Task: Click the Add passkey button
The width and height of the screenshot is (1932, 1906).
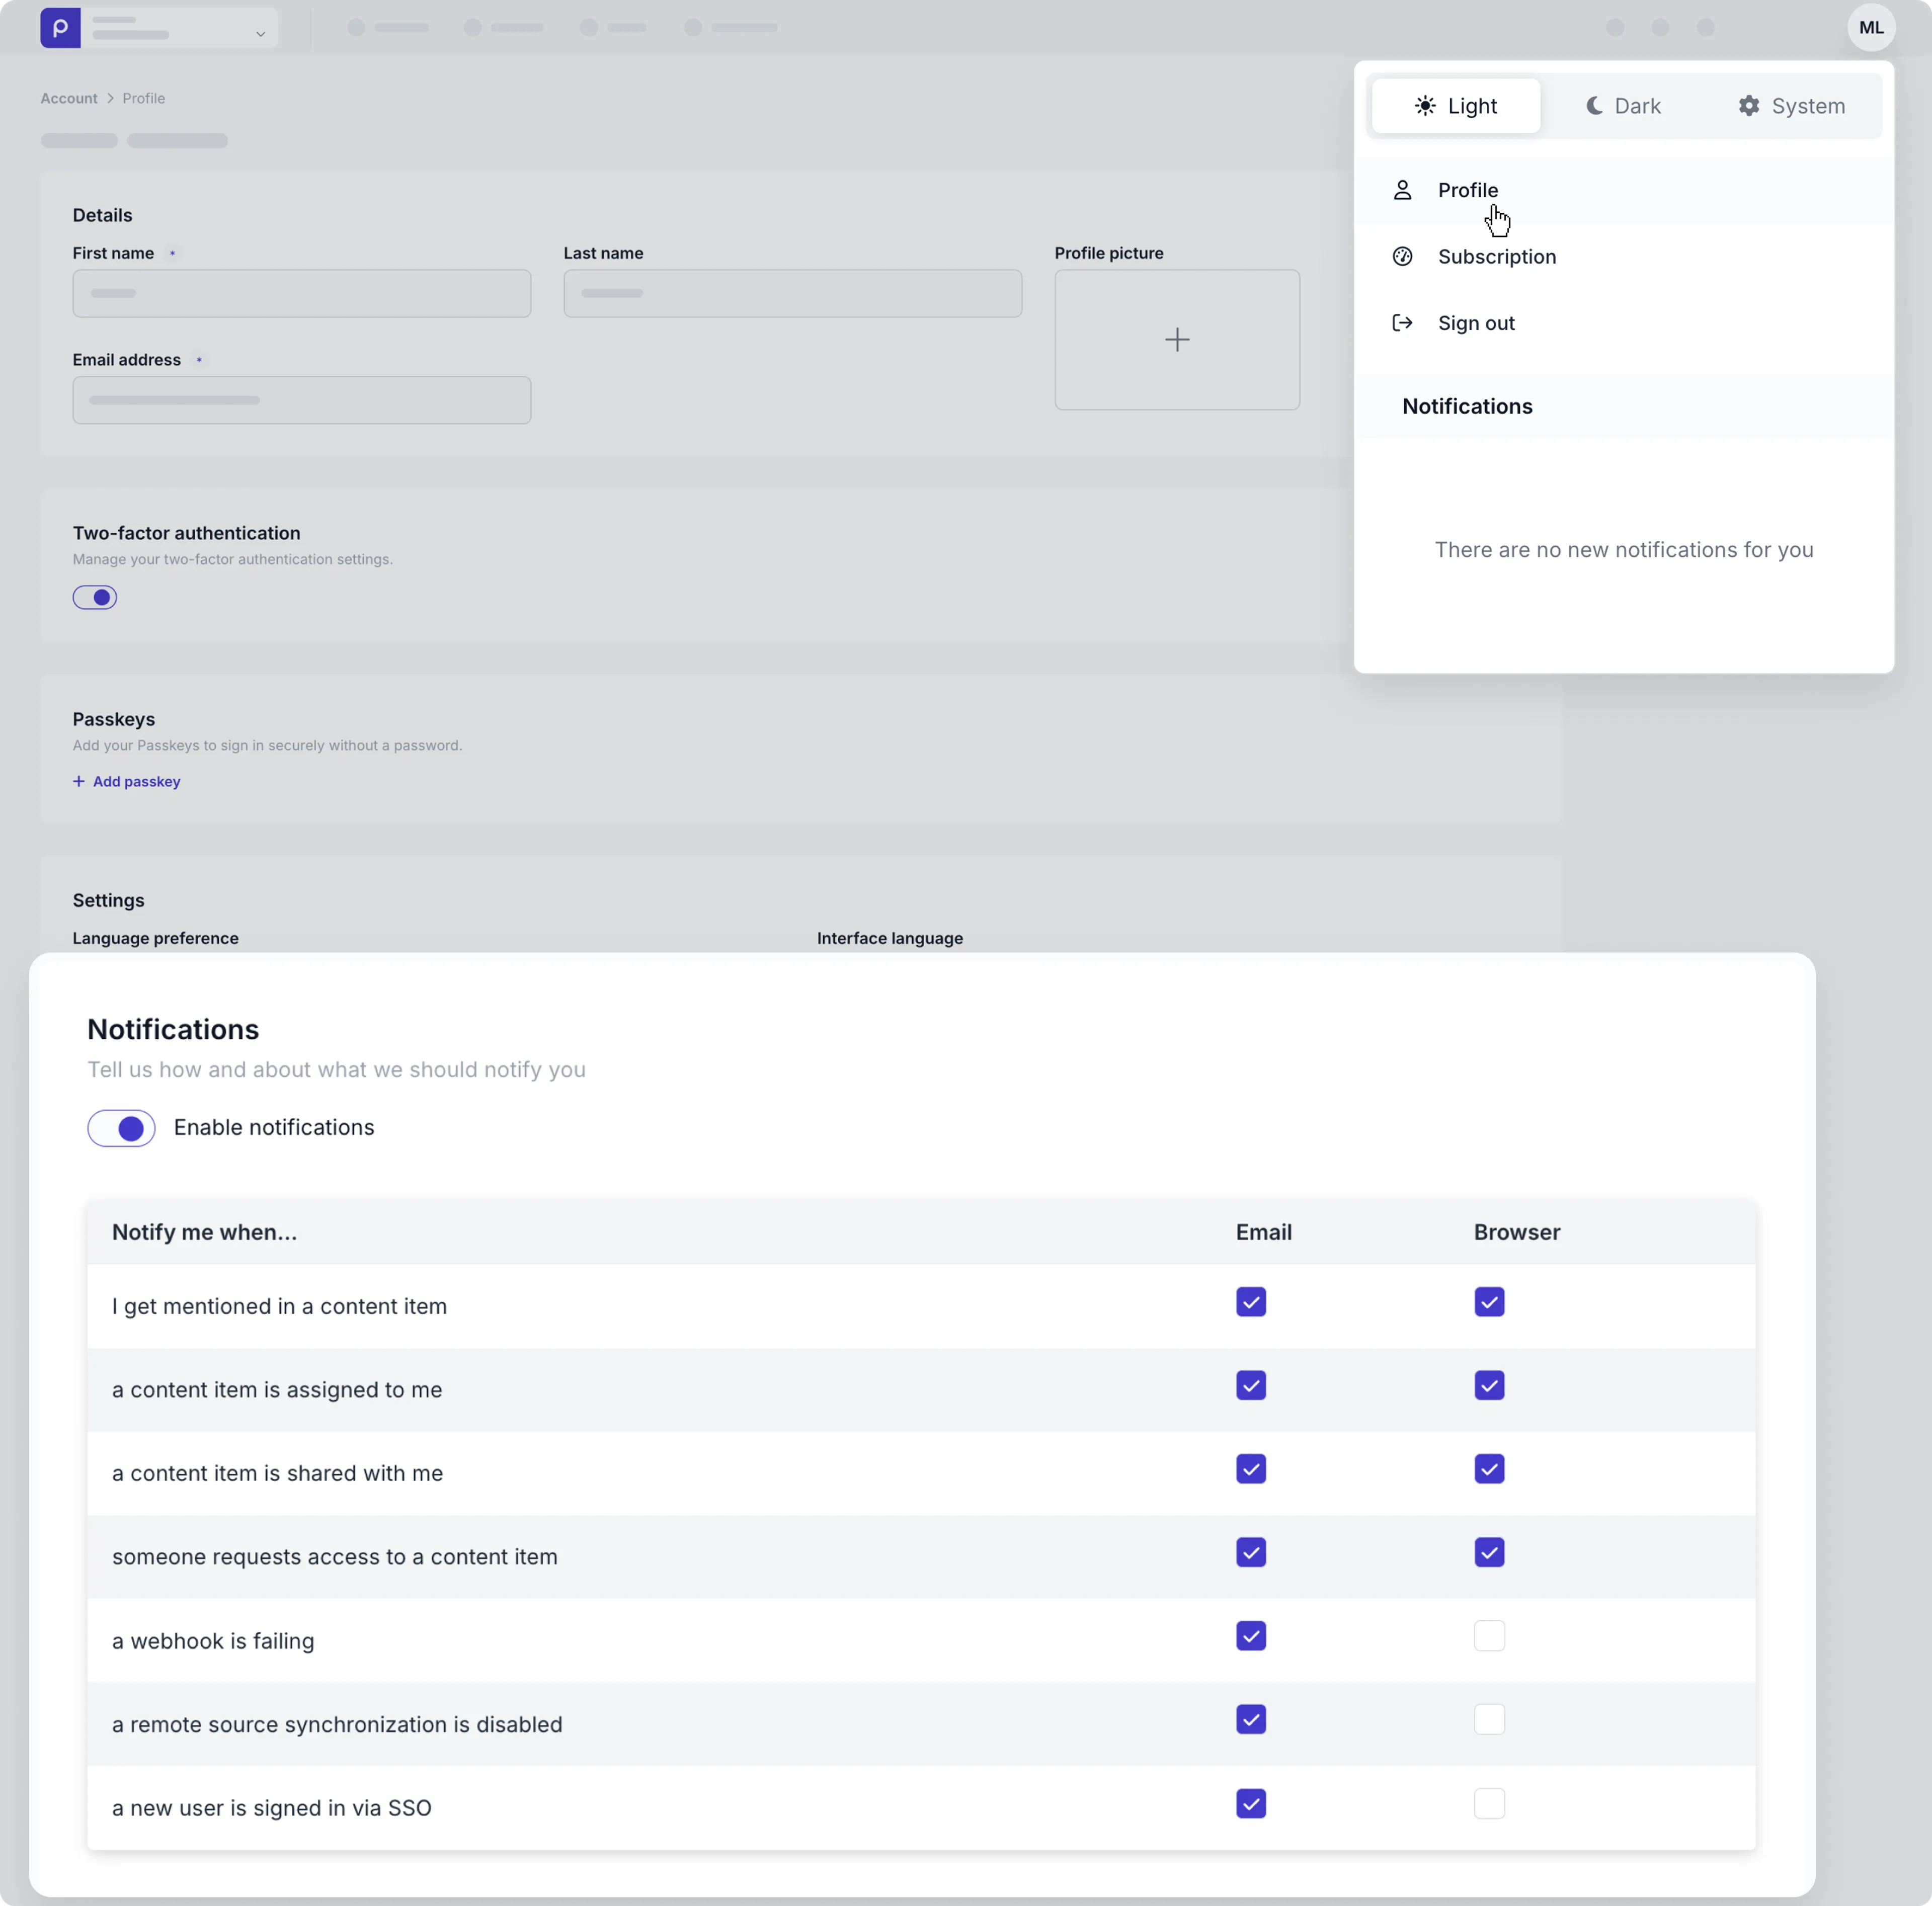Action: click(126, 781)
